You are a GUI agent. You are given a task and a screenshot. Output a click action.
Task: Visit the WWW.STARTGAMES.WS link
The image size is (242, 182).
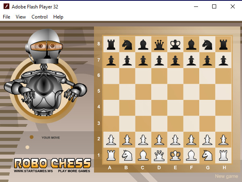click(33, 171)
